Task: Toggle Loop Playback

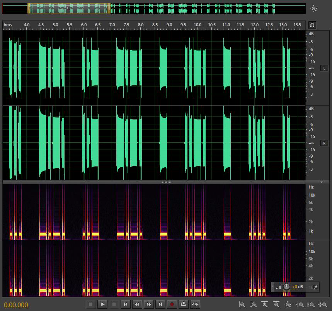Action: click(184, 304)
